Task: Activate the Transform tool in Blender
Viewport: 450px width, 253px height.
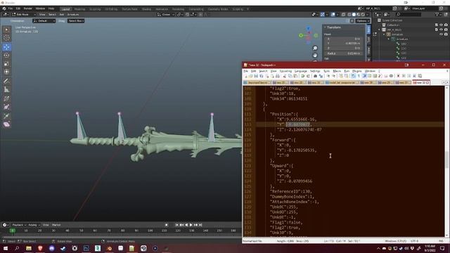Action: (x=6, y=72)
